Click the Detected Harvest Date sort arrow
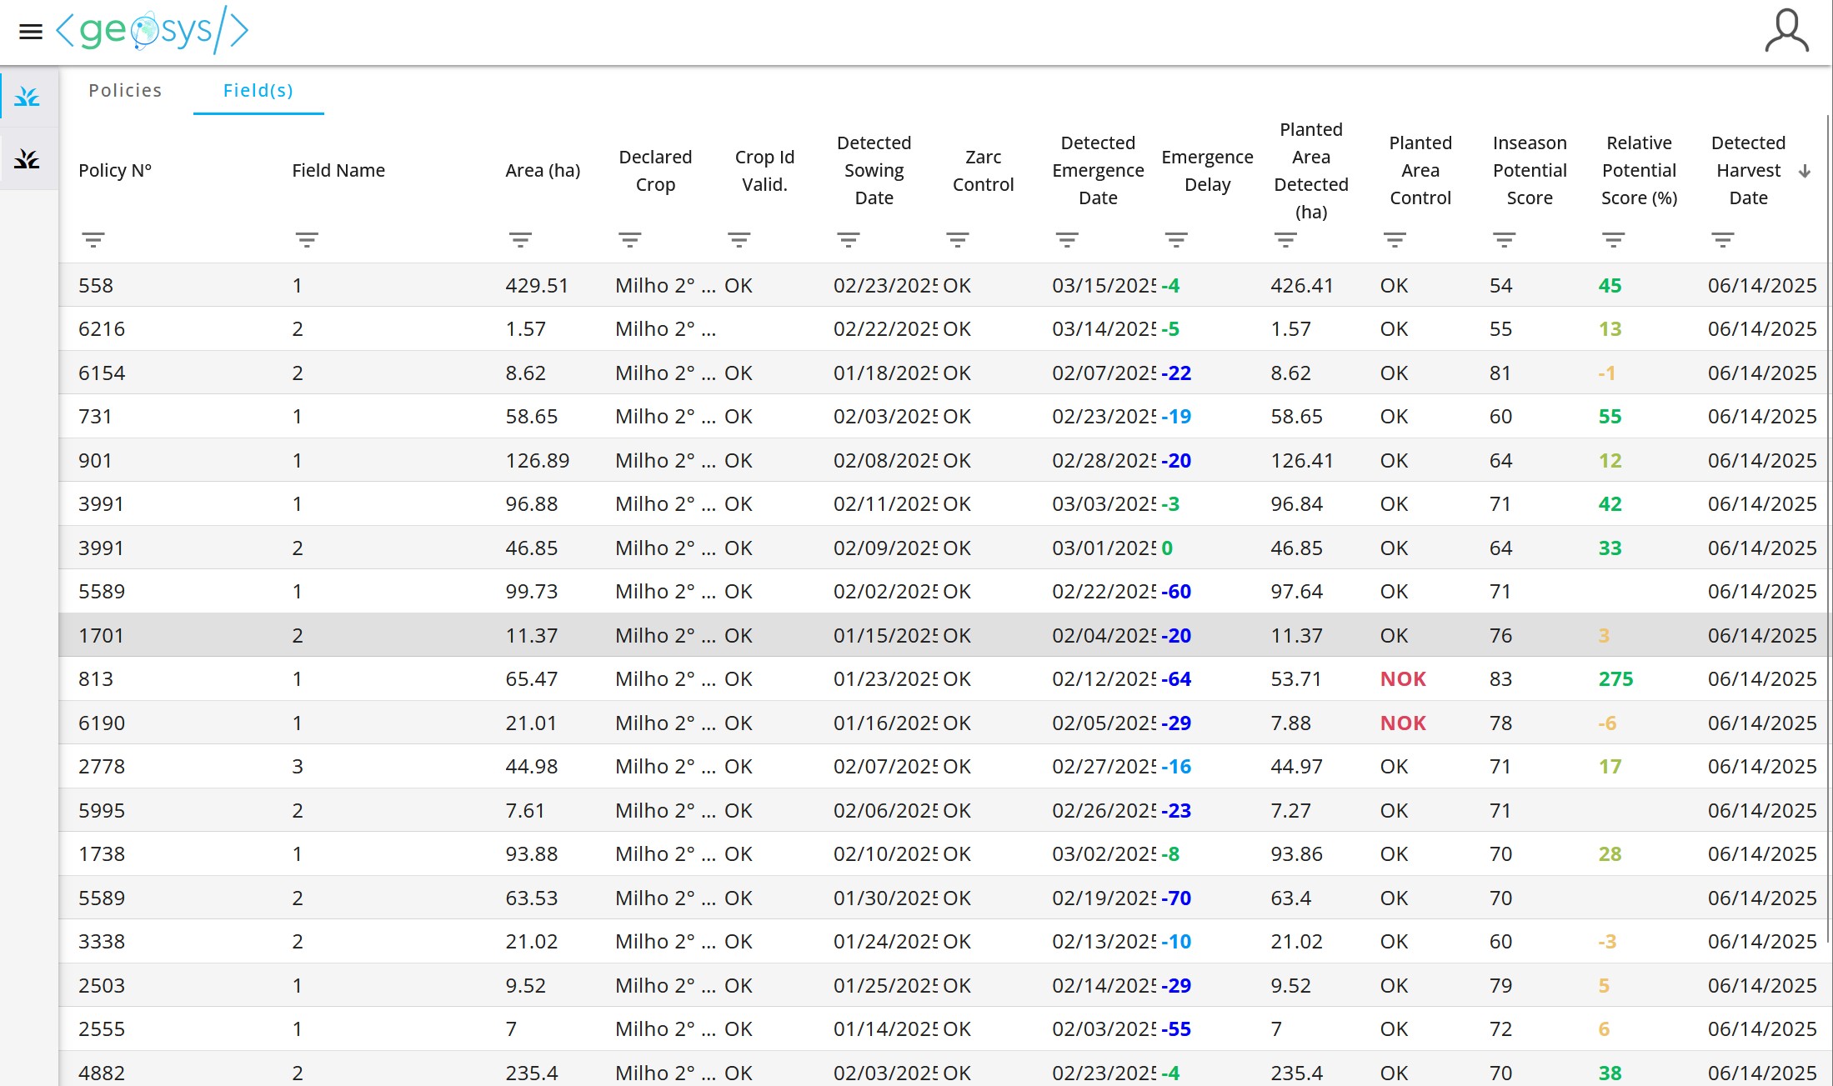1833x1086 pixels. pos(1805,171)
